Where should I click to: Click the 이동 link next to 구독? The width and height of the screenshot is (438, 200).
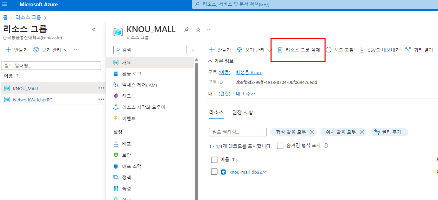pos(224,72)
